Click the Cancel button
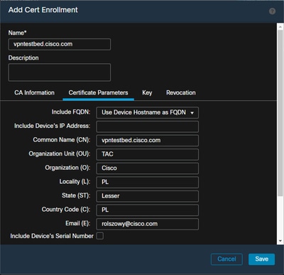The image size is (284, 275). 226,259
